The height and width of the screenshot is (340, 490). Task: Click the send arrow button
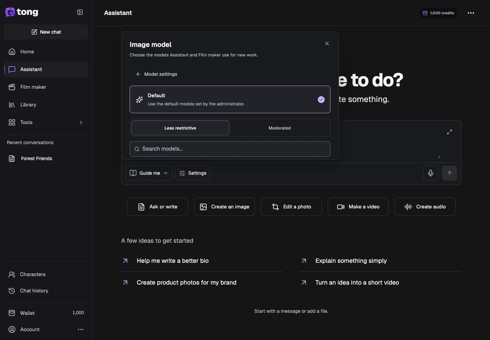click(x=450, y=173)
